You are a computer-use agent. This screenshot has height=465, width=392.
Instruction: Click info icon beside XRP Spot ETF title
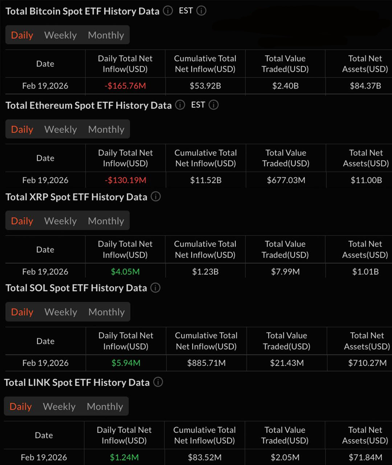[156, 197]
